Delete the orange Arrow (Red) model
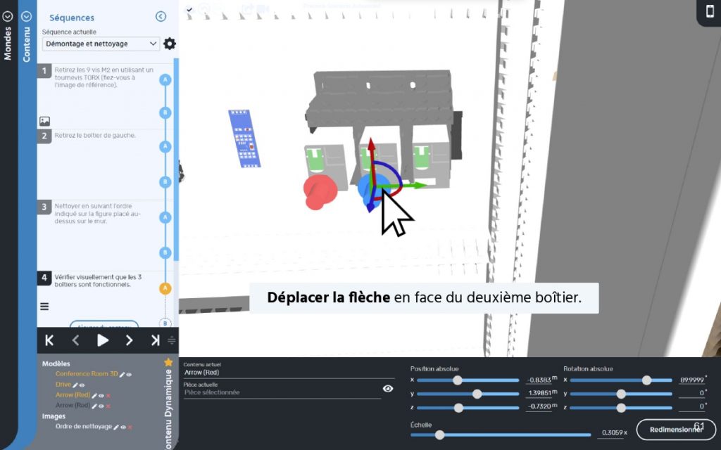 (108, 395)
